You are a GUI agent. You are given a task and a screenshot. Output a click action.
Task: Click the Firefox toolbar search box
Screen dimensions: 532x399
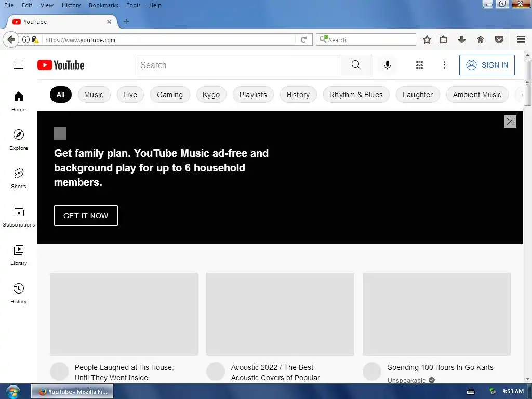pos(366,39)
